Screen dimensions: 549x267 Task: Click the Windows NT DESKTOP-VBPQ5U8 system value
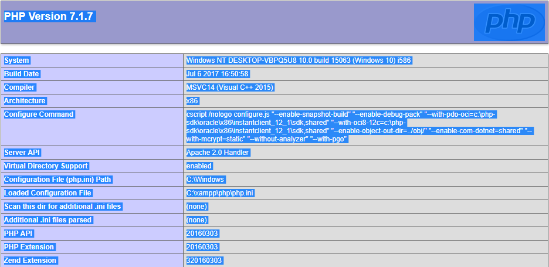coord(299,60)
